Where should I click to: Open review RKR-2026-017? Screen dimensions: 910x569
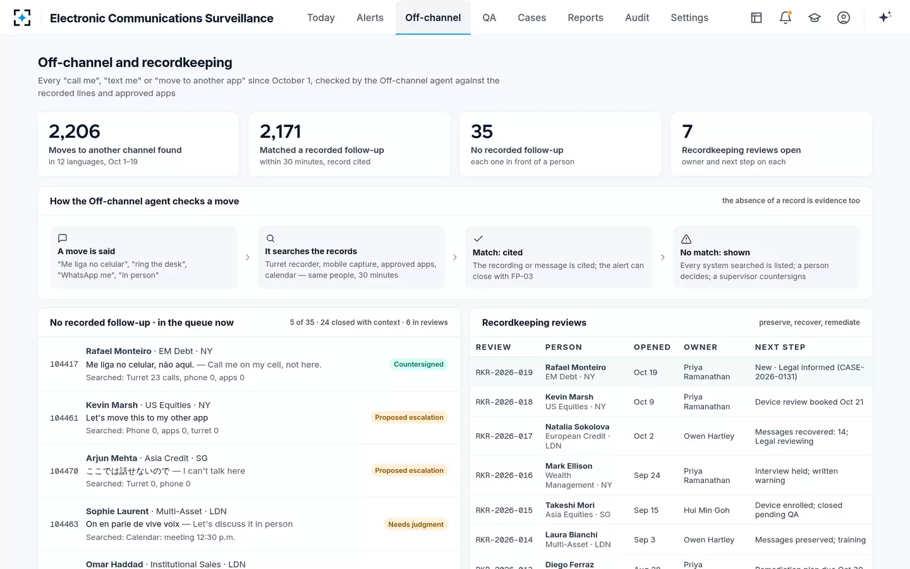coord(671,436)
